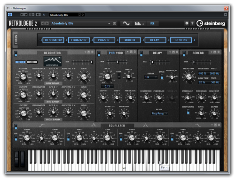This screenshot has height=179, width=235.
Task: Click the save icon in the Delay header
Action: [173, 52]
